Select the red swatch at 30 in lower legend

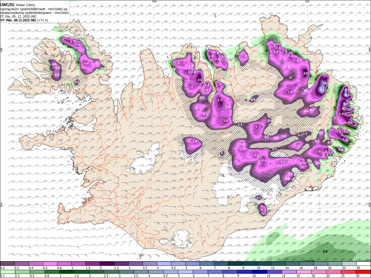(x=363, y=272)
